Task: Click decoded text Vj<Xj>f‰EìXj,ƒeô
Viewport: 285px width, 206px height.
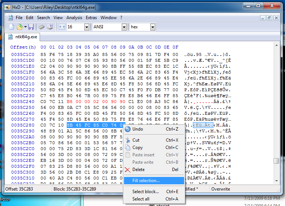Action: tap(207, 72)
